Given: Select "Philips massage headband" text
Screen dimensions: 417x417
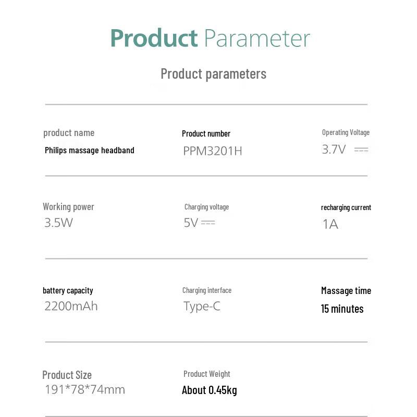Looking at the screenshot, I should 90,150.
